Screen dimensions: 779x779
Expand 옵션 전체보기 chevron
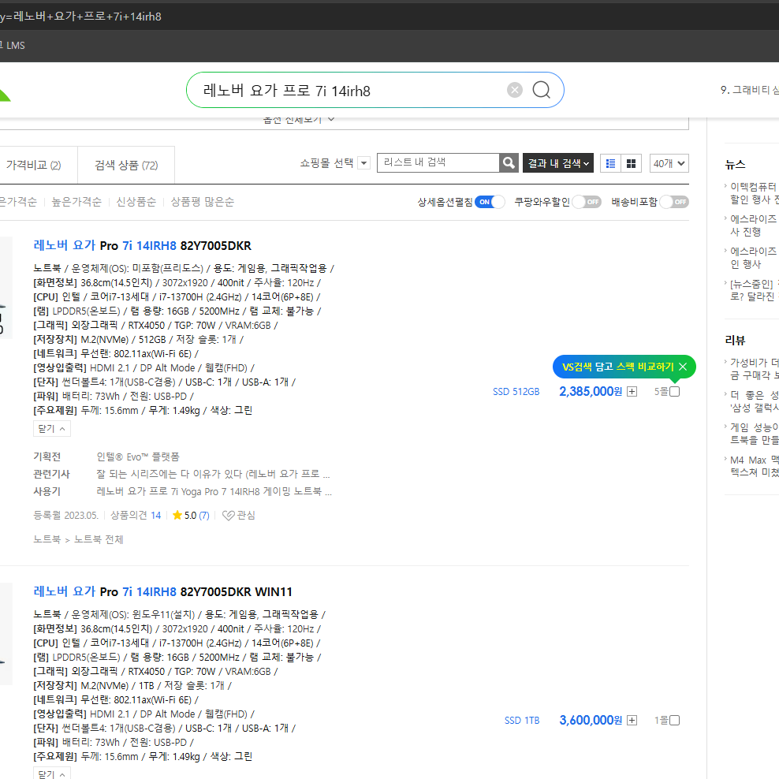coord(331,119)
